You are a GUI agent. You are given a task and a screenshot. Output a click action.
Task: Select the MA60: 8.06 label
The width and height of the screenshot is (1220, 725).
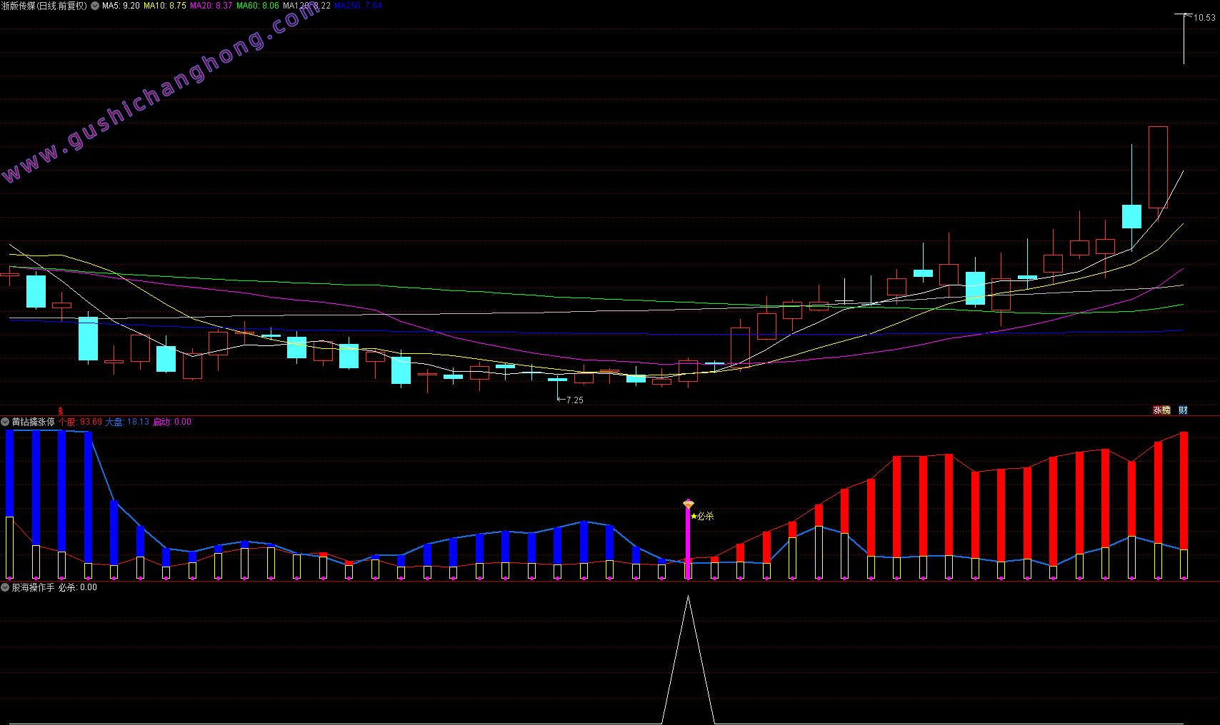coord(258,6)
